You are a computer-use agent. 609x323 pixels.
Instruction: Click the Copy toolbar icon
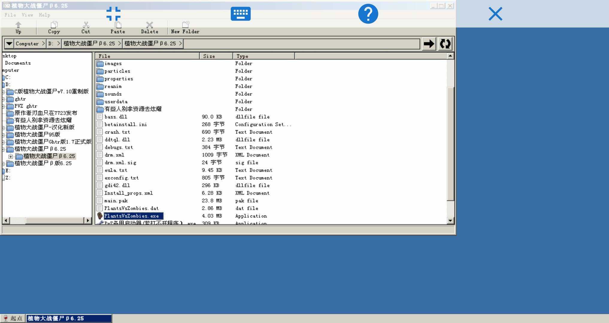tap(54, 25)
